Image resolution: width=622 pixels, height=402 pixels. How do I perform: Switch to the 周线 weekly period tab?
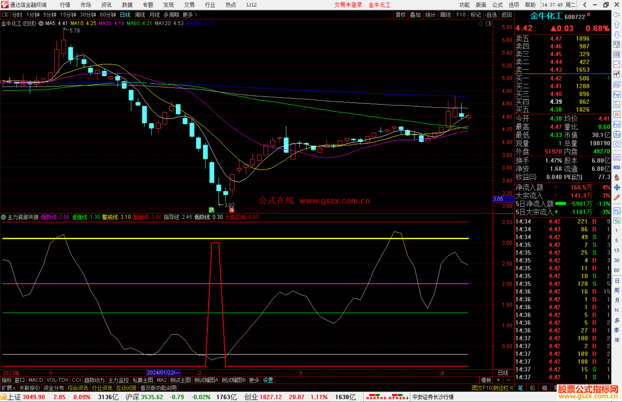pyautogui.click(x=140, y=15)
